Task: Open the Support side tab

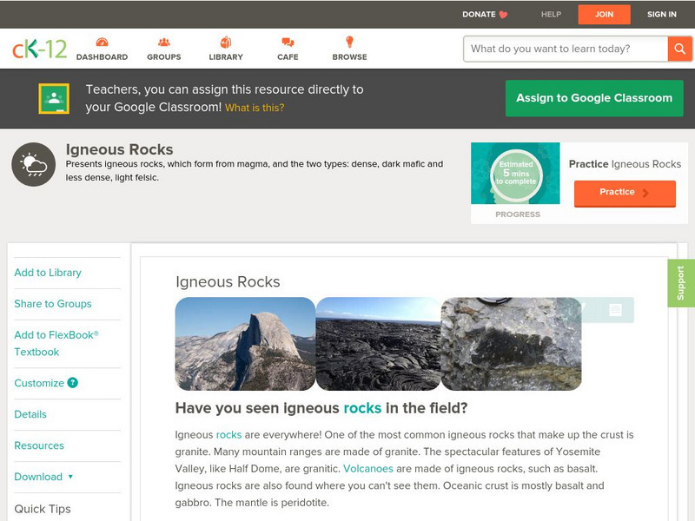Action: pos(680,283)
